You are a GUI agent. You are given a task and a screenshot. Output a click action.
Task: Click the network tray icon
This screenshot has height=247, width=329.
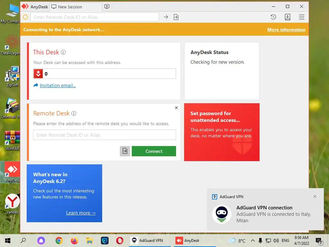click(x=268, y=241)
